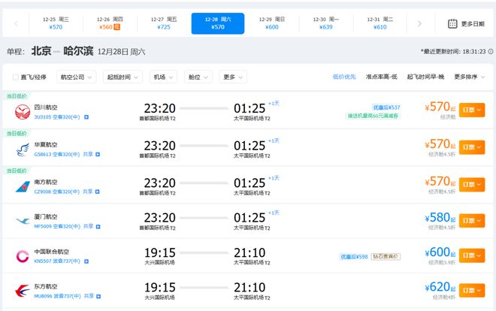Book the 厦门航空 ¥580 flight via 订票
The height and width of the screenshot is (311, 496).
pos(472,221)
